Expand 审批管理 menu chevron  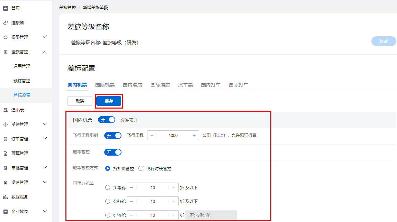tap(45, 167)
